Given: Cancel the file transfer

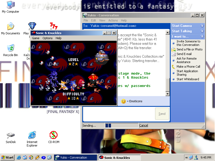Looking at the screenshot, I should click(144, 125).
